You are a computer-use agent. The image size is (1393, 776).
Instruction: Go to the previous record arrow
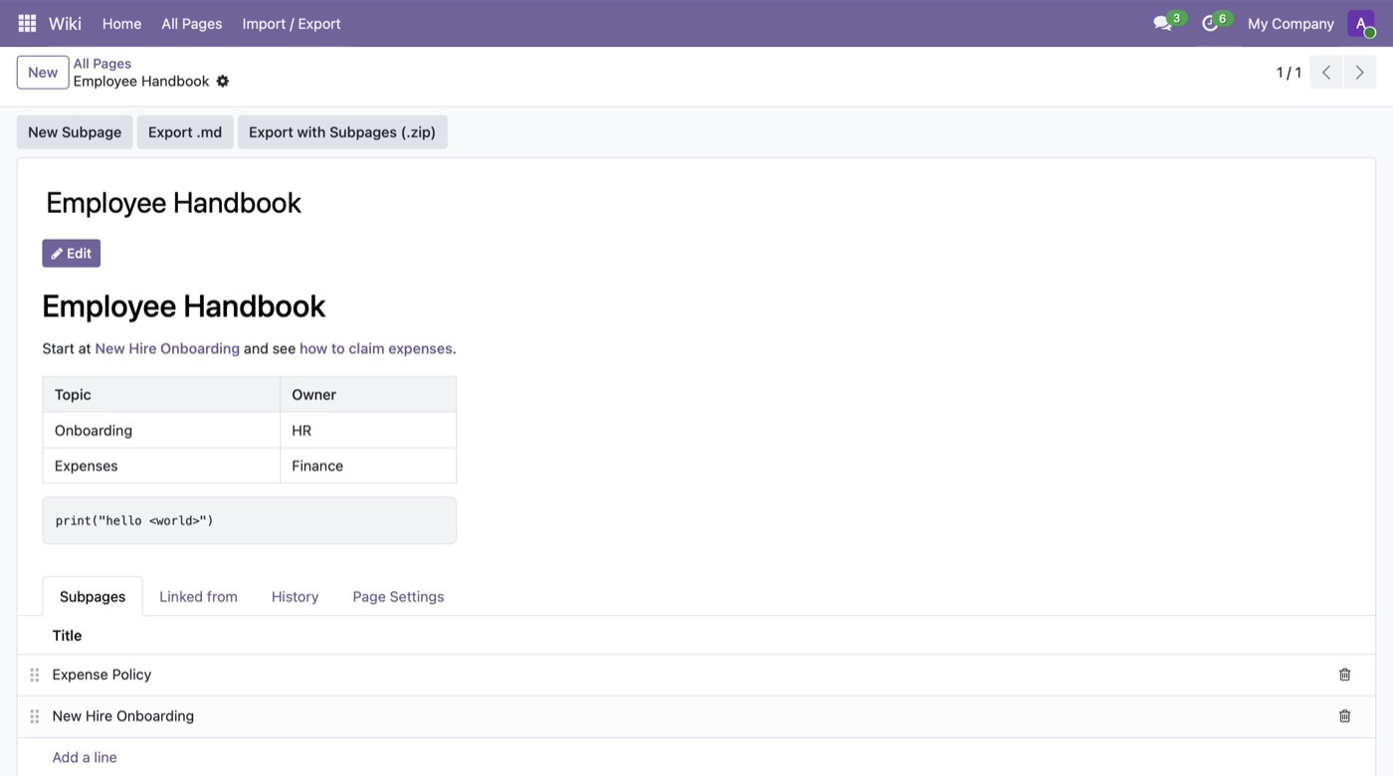(x=1326, y=73)
